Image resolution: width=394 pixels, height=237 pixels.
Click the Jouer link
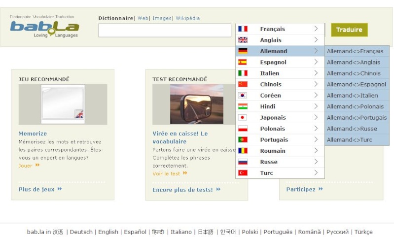click(x=25, y=166)
